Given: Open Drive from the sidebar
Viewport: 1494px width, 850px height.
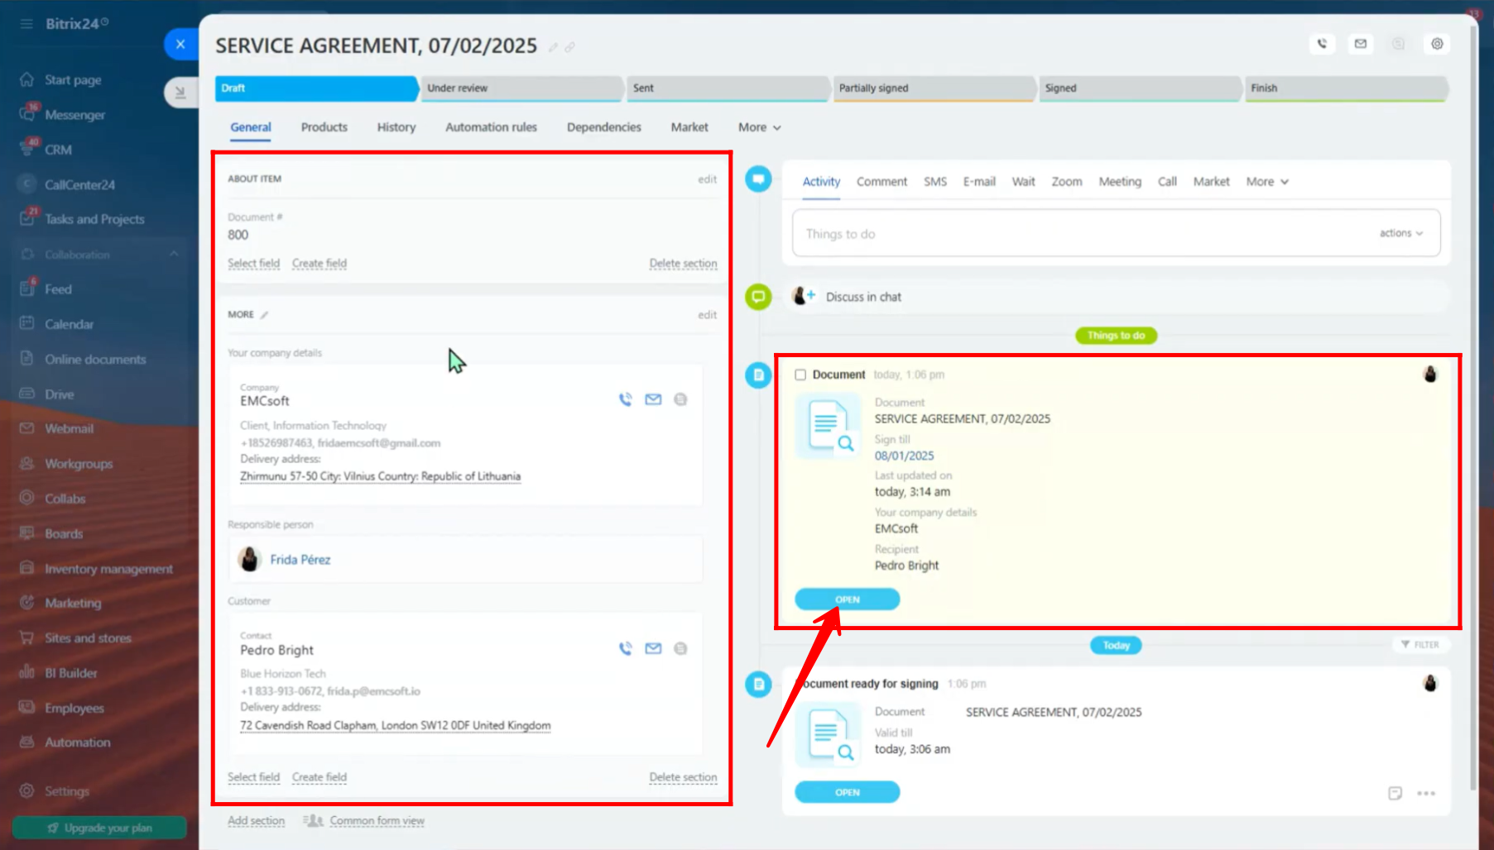Looking at the screenshot, I should [59, 394].
